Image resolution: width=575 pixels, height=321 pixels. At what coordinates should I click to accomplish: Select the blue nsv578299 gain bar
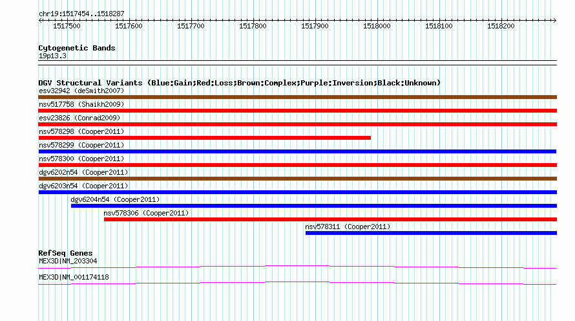(297, 151)
